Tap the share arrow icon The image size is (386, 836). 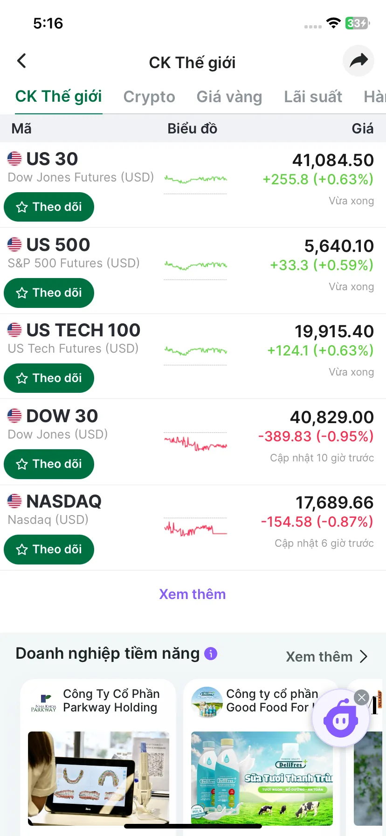pyautogui.click(x=358, y=61)
